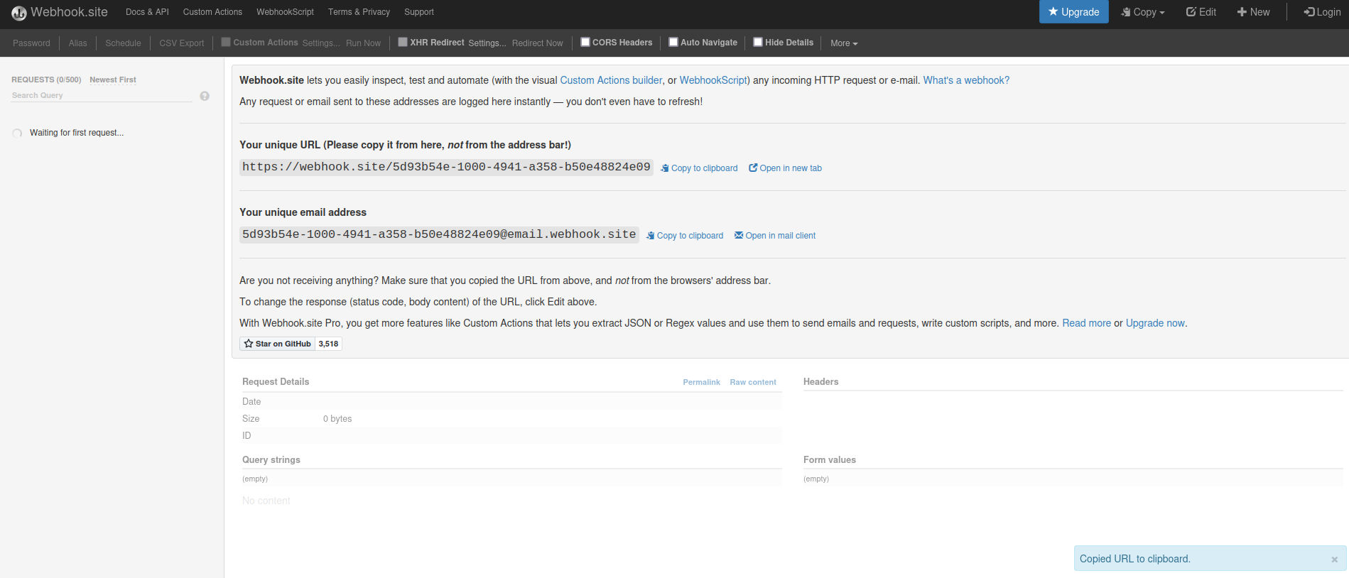Click the 0 bytes size value
The image size is (1349, 578).
pos(337,419)
